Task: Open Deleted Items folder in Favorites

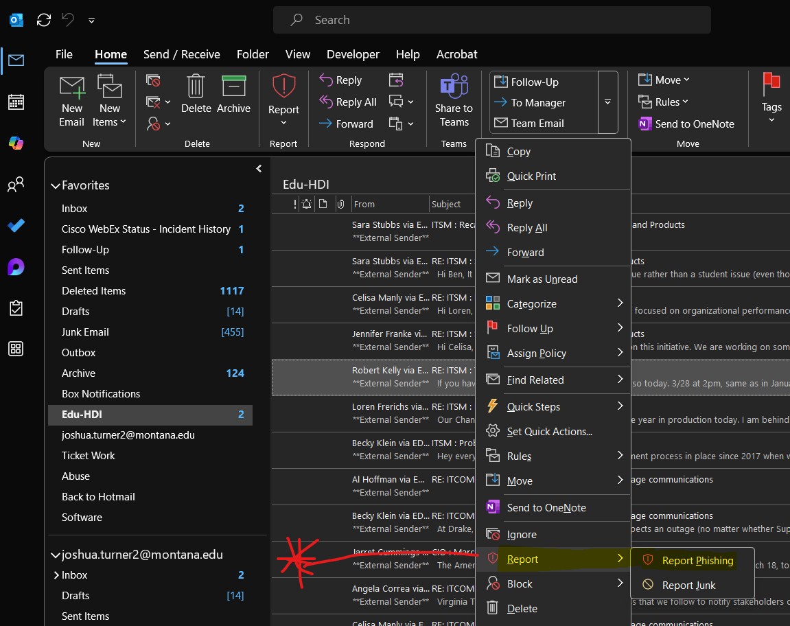Action: click(150, 291)
